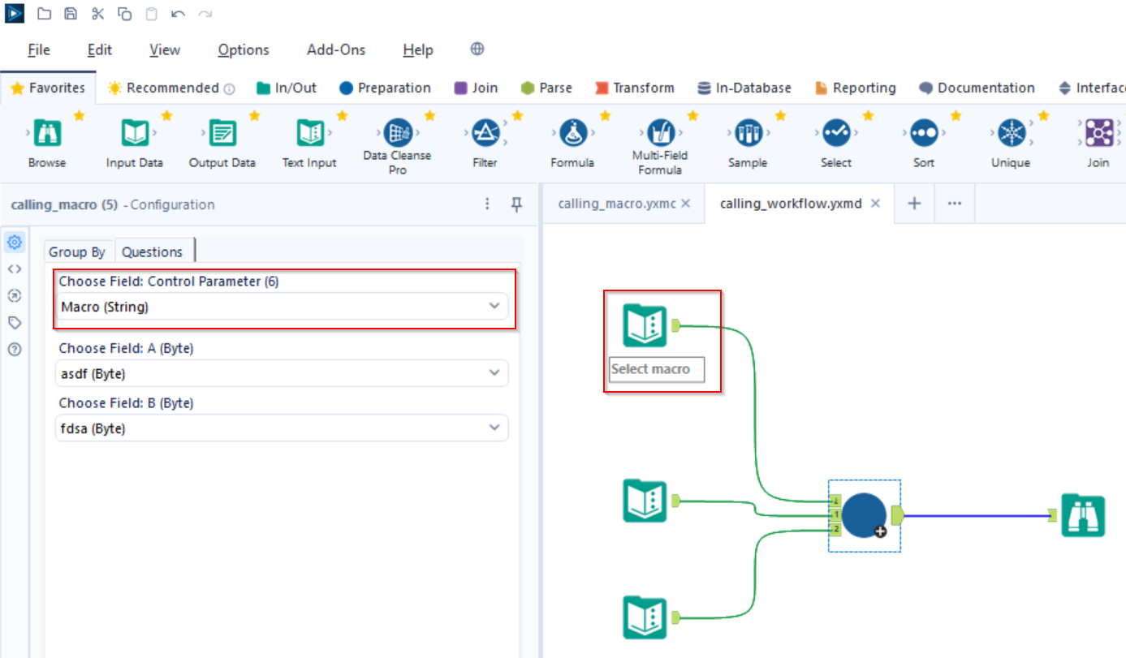Pick the Input Data tool
This screenshot has height=658, width=1126.
click(135, 132)
